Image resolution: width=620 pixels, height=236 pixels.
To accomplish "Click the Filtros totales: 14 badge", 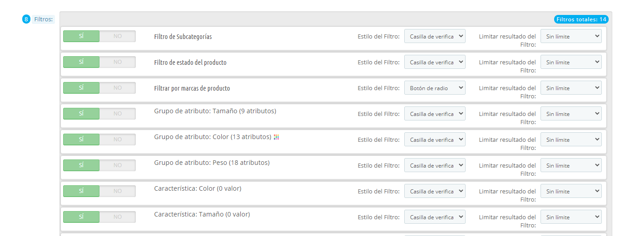I will [581, 19].
